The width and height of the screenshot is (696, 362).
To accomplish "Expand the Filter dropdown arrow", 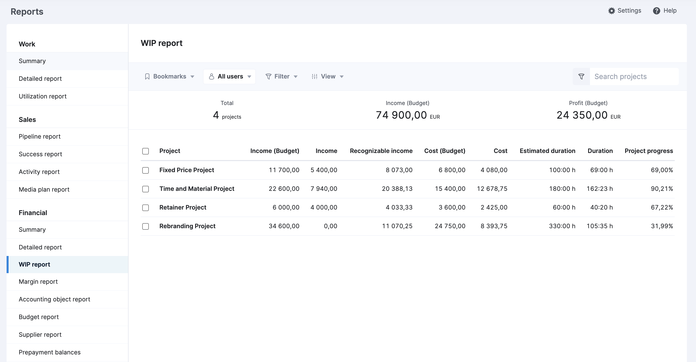I will (296, 77).
